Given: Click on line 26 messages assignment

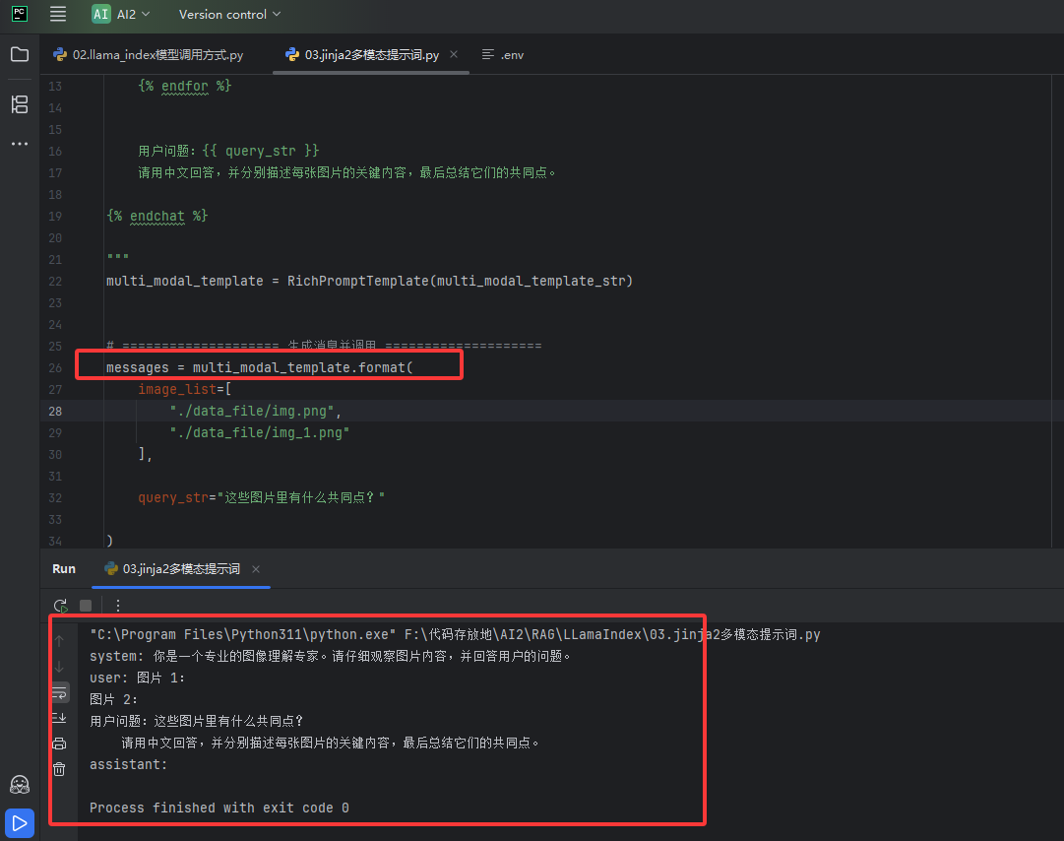Looking at the screenshot, I should pos(259,368).
